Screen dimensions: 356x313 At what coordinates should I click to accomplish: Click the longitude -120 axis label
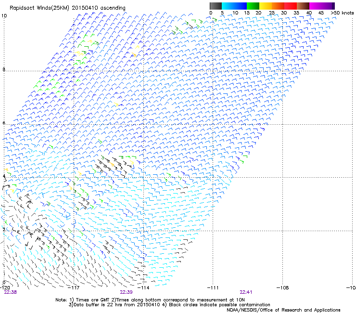pyautogui.click(x=5, y=288)
